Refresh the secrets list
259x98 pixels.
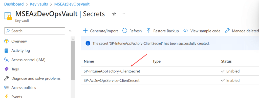[x=132, y=31]
